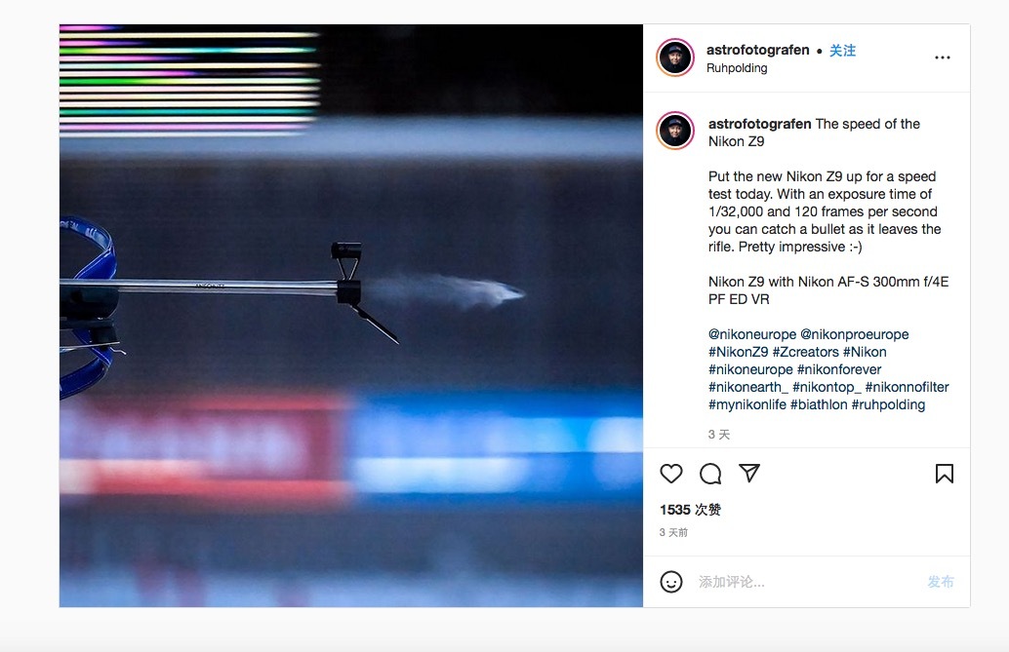Viewport: 1009px width, 652px height.
Task: Click the bullet photo image
Action: click(x=350, y=316)
